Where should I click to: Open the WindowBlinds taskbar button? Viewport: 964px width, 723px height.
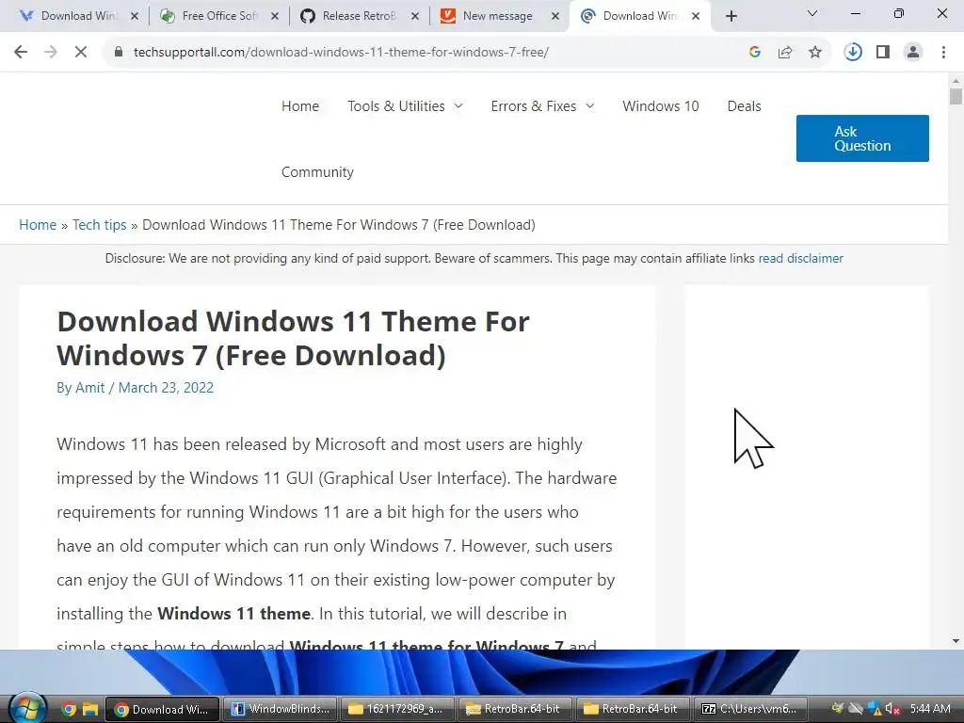[280, 710]
